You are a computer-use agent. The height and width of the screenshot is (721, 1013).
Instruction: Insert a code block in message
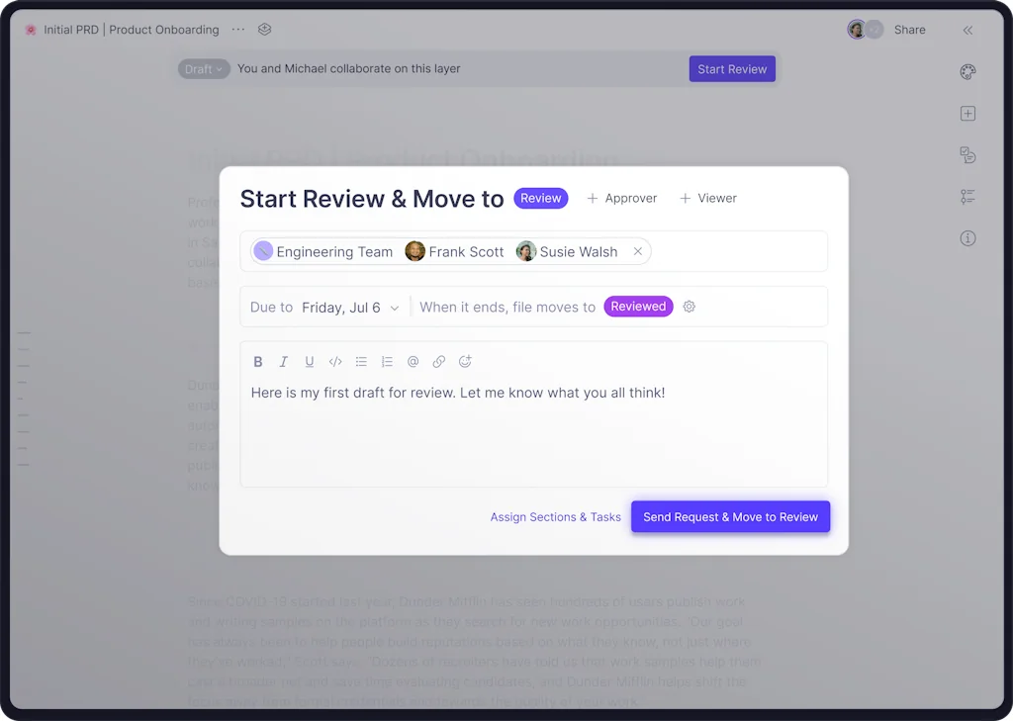335,362
